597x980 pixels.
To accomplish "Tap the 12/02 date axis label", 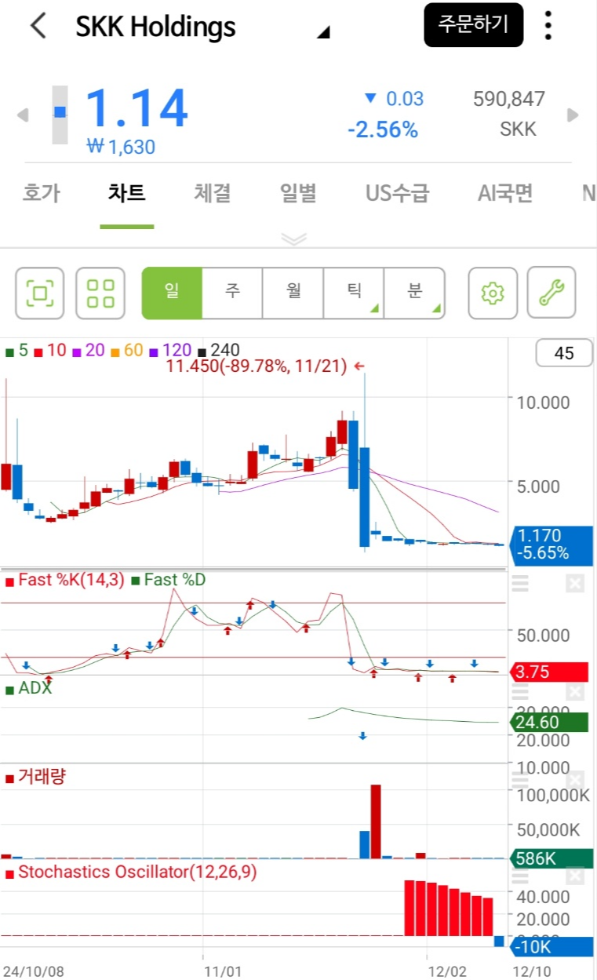I will coord(447,971).
